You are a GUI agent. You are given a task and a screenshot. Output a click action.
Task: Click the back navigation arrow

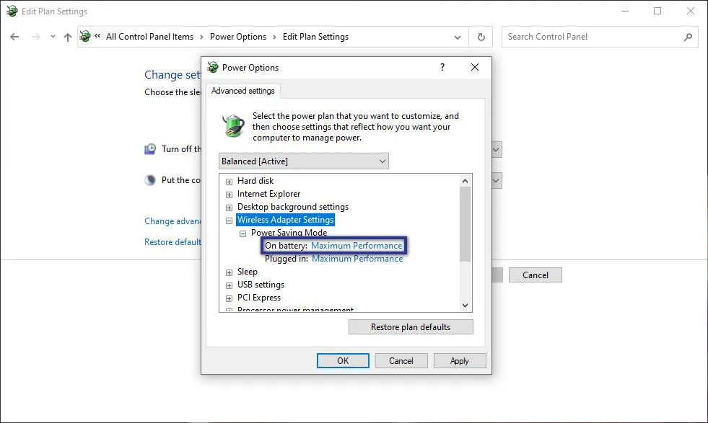pyautogui.click(x=14, y=36)
